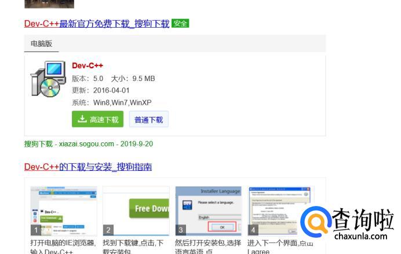The width and height of the screenshot is (401, 254).
Task: Click the 大小: 9.5 MB size text
Action: 133,79
